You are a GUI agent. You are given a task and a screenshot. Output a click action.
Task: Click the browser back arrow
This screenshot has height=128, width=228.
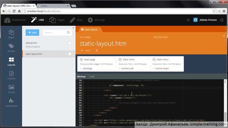coord(4,11)
